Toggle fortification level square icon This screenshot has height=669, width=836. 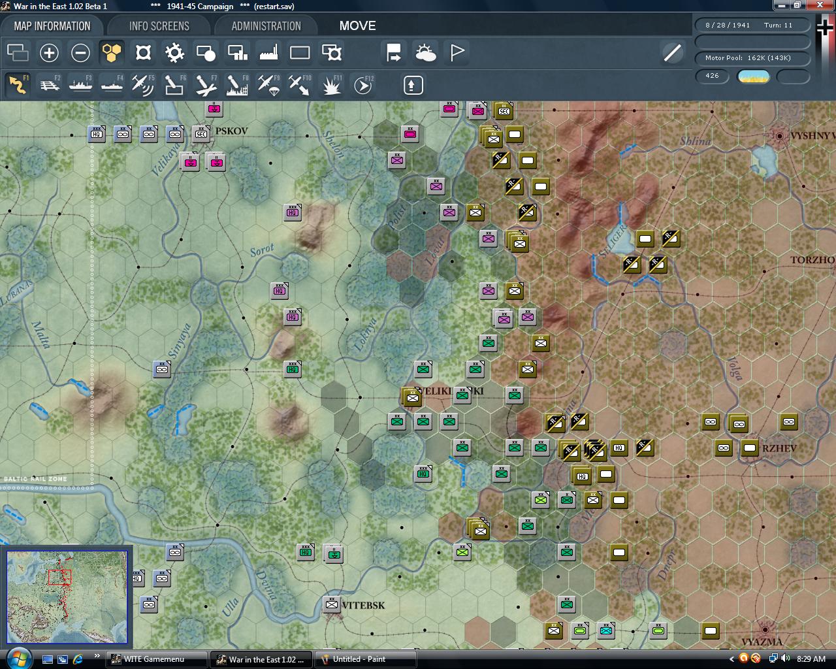pos(143,52)
